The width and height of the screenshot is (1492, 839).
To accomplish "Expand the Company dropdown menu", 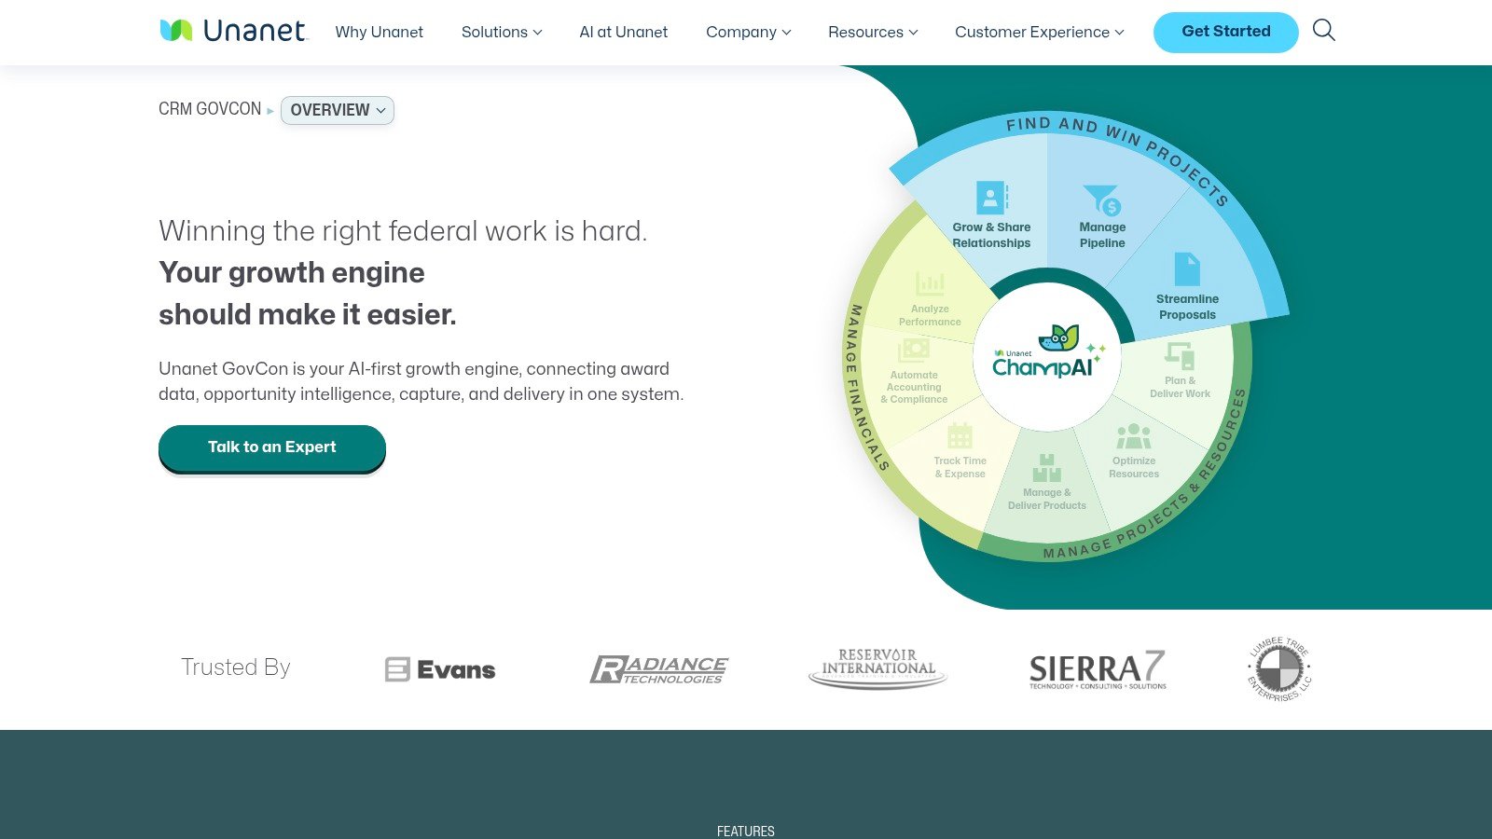I will point(749,32).
